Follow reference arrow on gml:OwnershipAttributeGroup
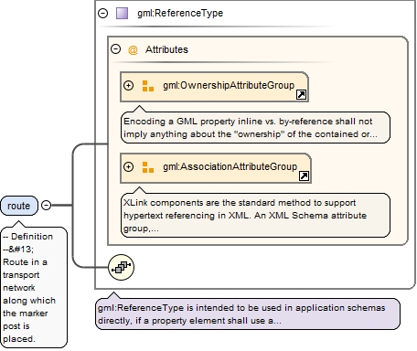 tap(301, 95)
